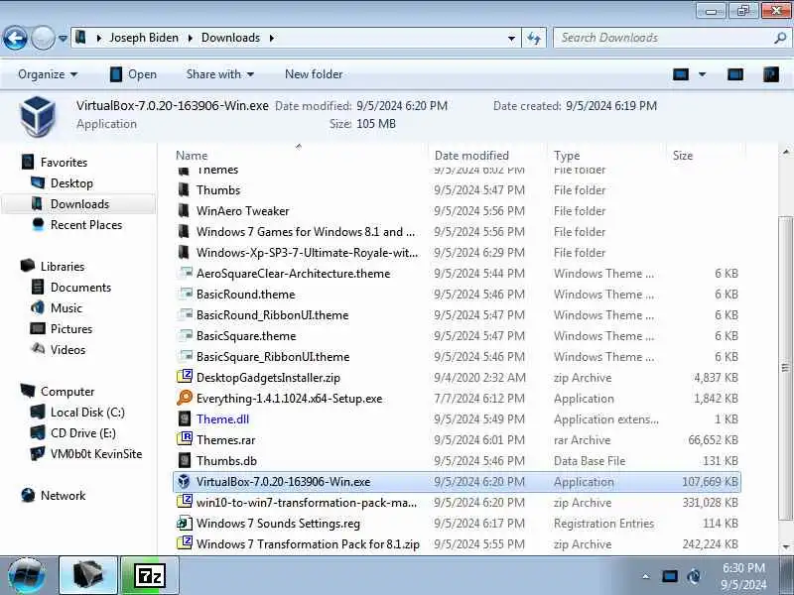Show hidden icons tray arrow

646,576
